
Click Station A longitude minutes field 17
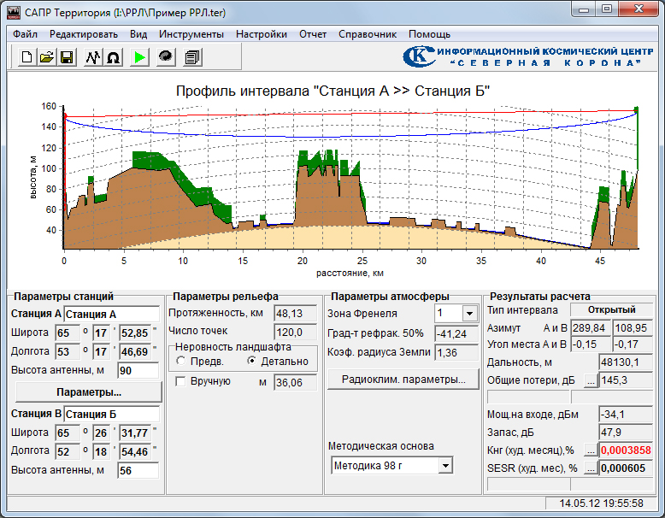tap(102, 351)
